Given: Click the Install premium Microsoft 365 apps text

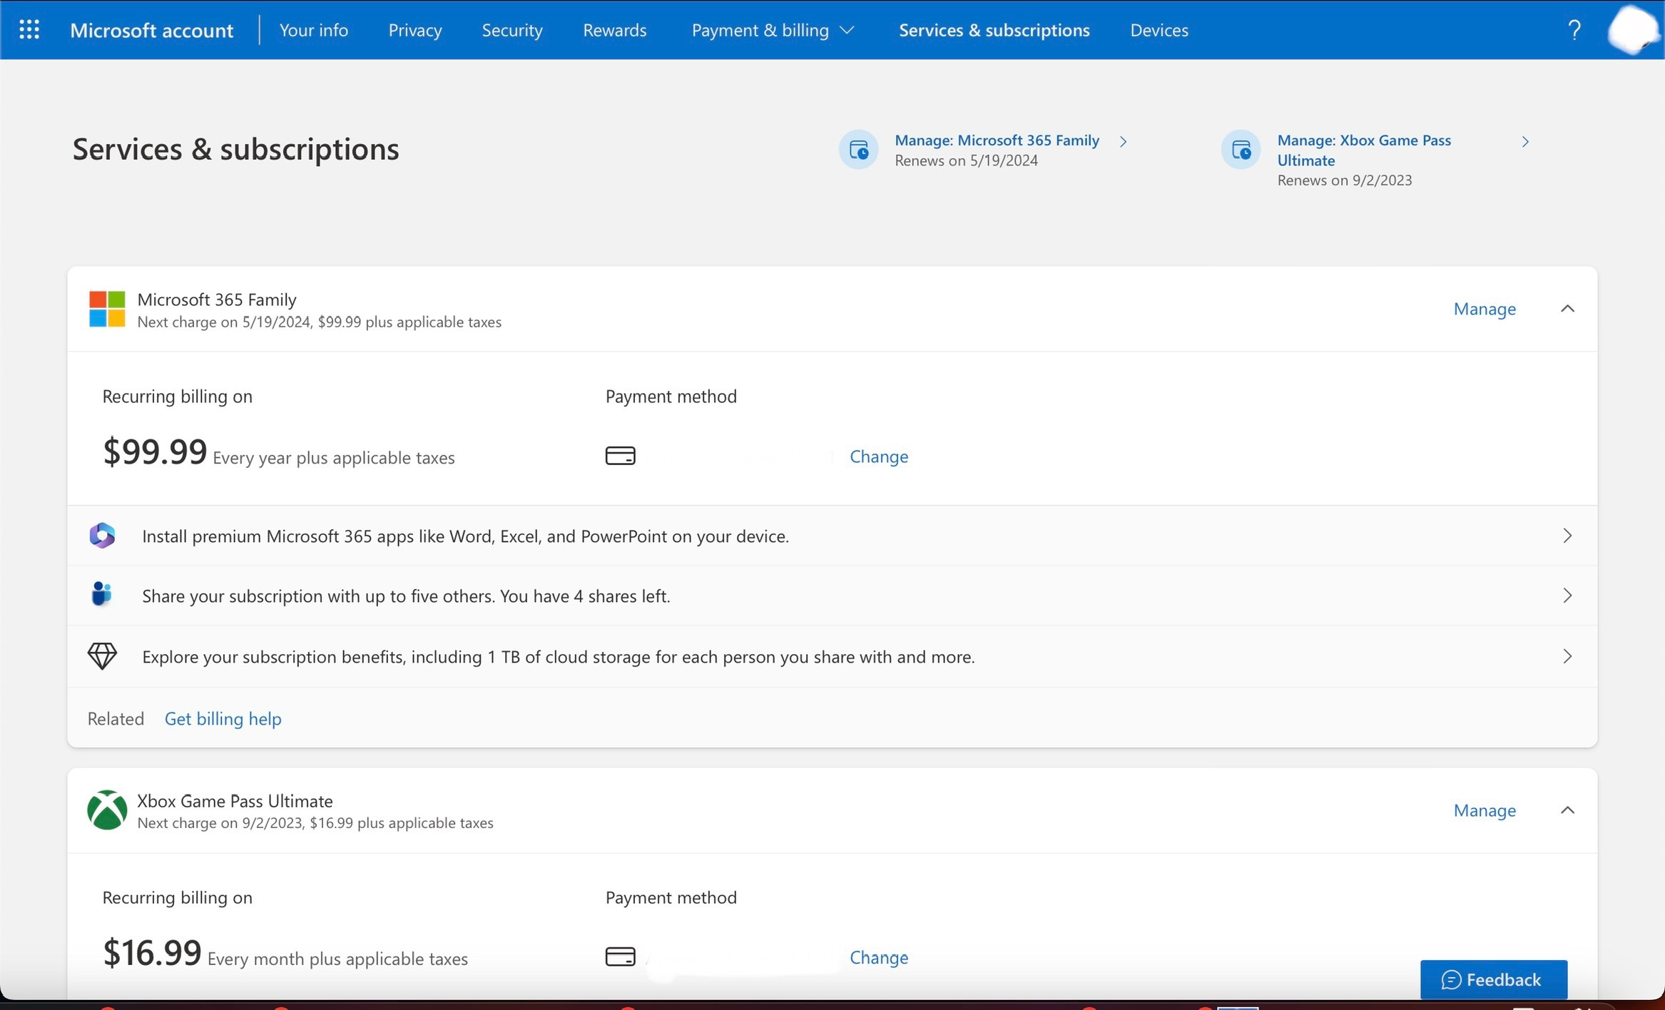Looking at the screenshot, I should [x=465, y=536].
